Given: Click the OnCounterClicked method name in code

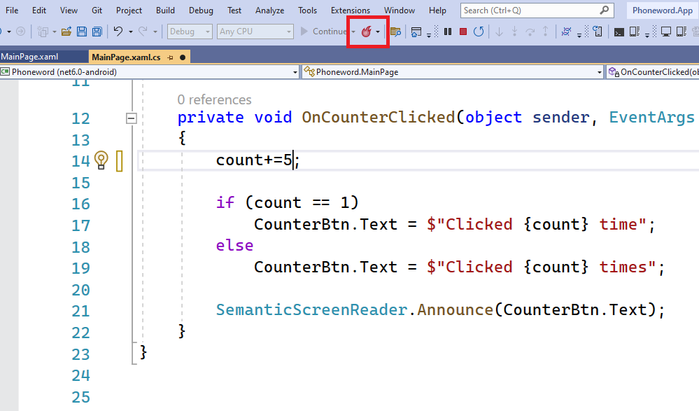Looking at the screenshot, I should pyautogui.click(x=378, y=117).
